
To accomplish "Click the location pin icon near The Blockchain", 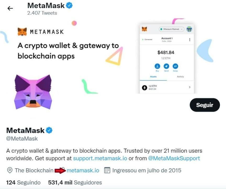I will click(9, 170).
